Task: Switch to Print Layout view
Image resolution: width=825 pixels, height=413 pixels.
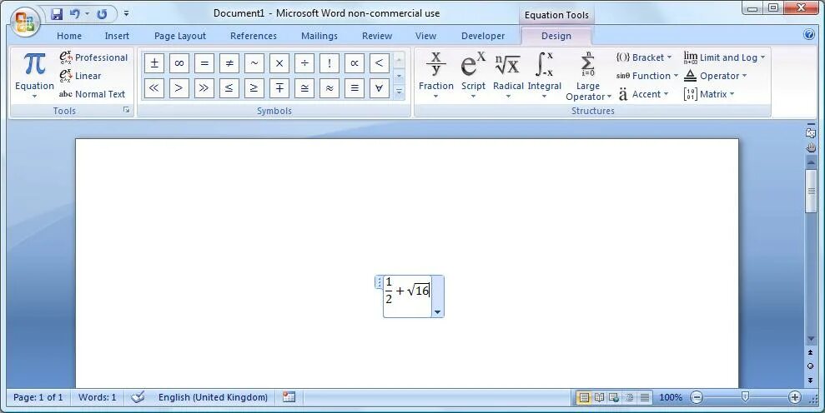Action: click(583, 397)
